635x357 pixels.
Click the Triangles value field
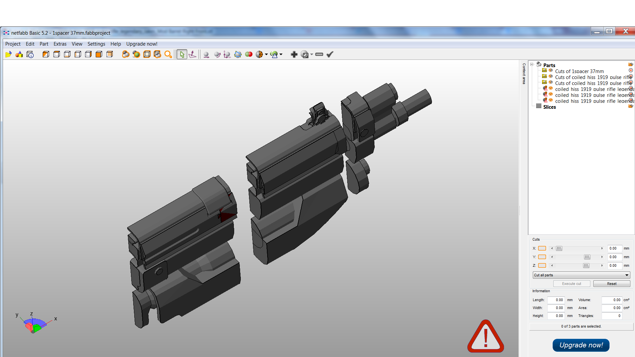612,316
